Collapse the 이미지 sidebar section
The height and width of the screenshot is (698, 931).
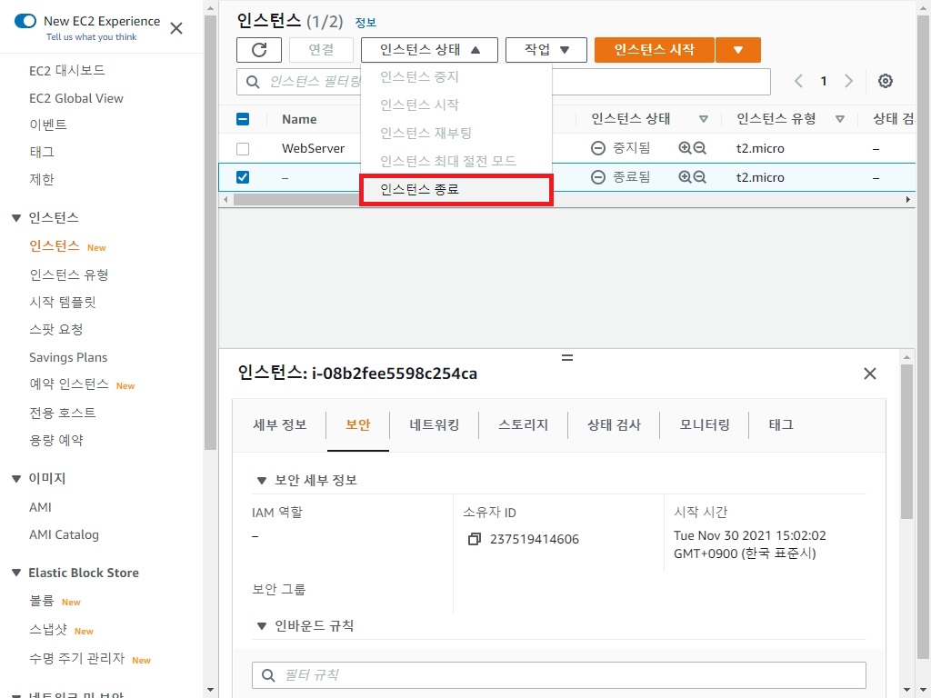pos(16,478)
